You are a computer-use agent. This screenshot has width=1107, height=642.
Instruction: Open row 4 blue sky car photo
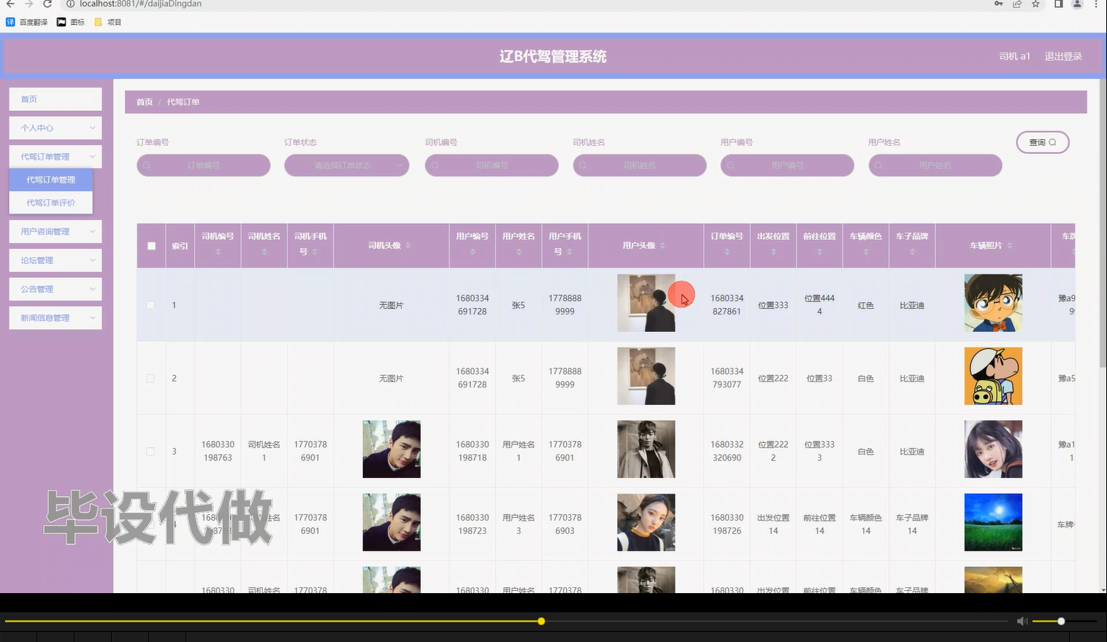coord(993,522)
